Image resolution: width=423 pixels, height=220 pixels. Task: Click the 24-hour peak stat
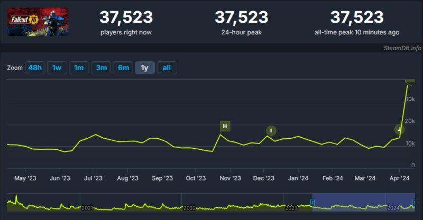(x=241, y=17)
